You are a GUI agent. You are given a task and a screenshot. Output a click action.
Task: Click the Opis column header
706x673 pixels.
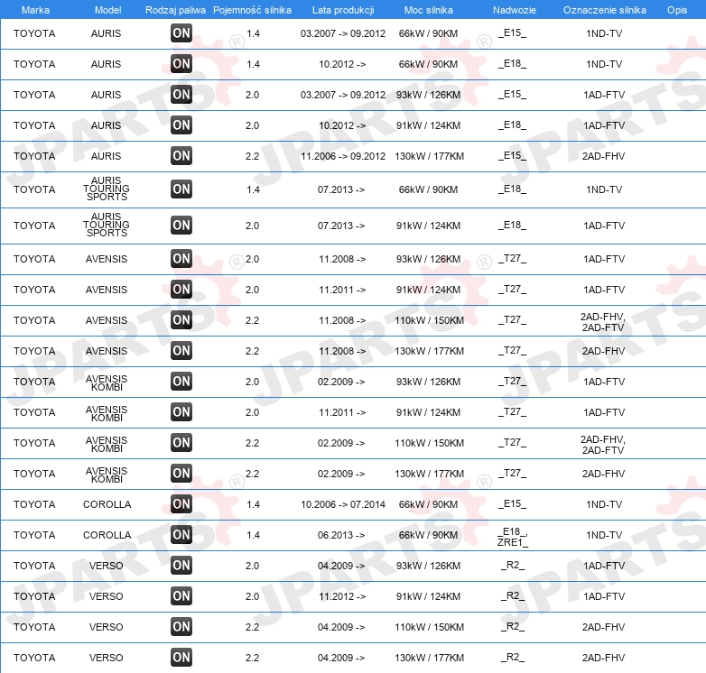tap(677, 10)
